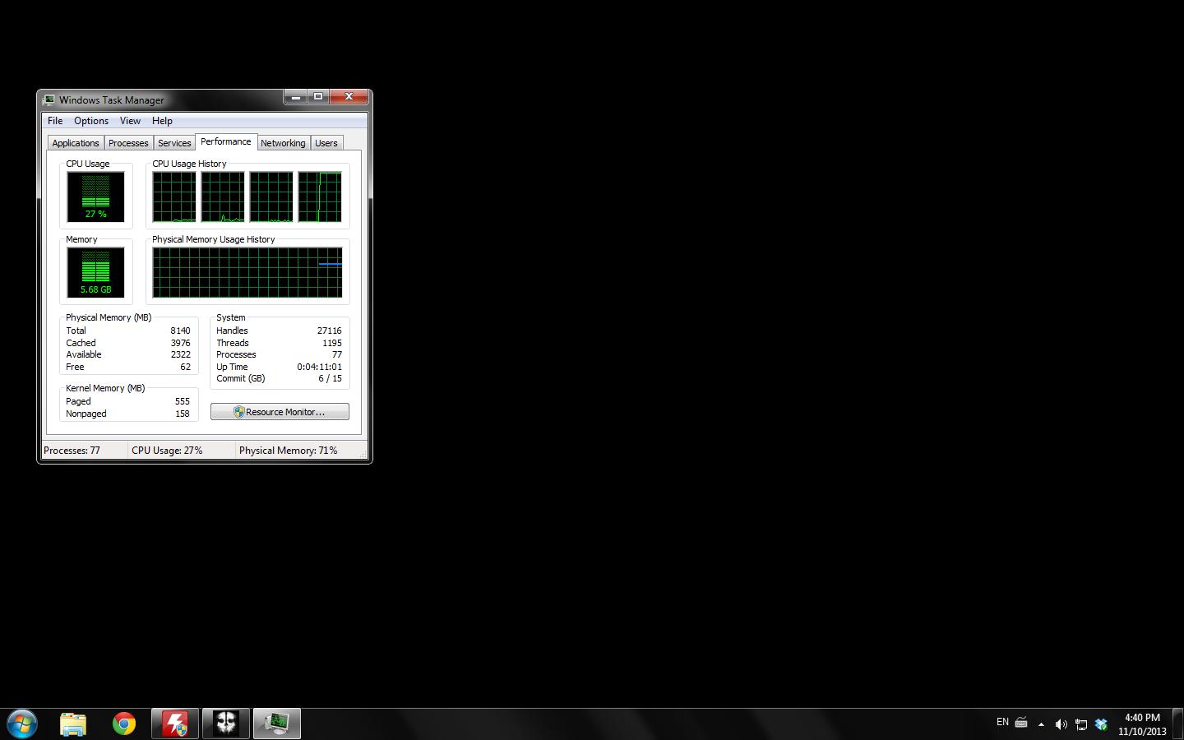
Task: Click the Nonpaged kernel memory value 158
Action: click(x=183, y=414)
